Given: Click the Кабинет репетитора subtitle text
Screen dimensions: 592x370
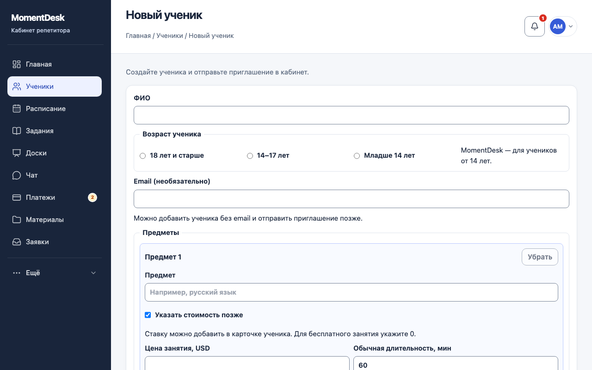Looking at the screenshot, I should coord(41,31).
